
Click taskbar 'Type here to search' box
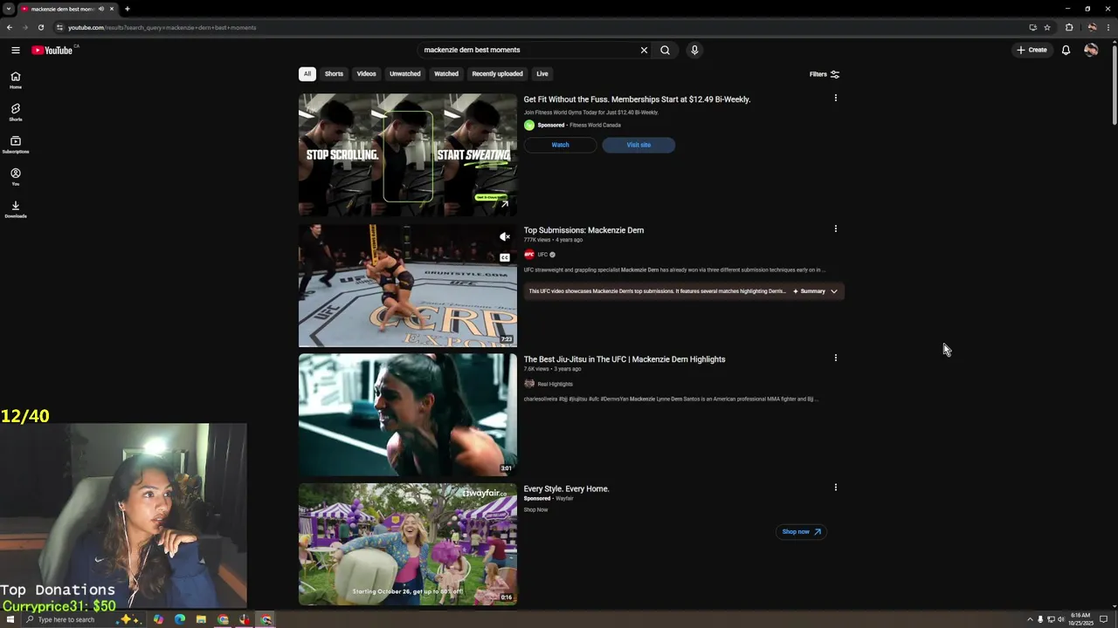coord(66,619)
